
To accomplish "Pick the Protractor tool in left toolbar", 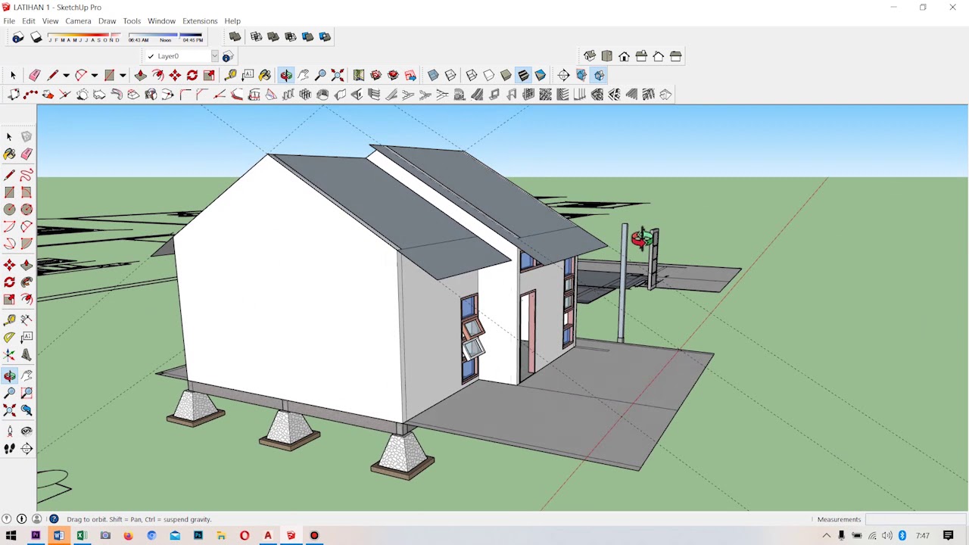I will click(x=9, y=338).
